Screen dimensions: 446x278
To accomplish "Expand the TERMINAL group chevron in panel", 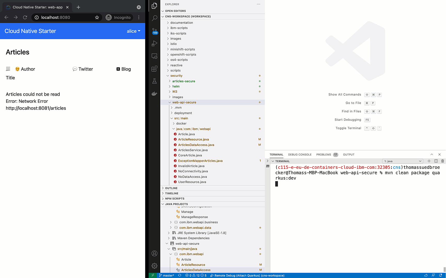I will pyautogui.click(x=273, y=161).
